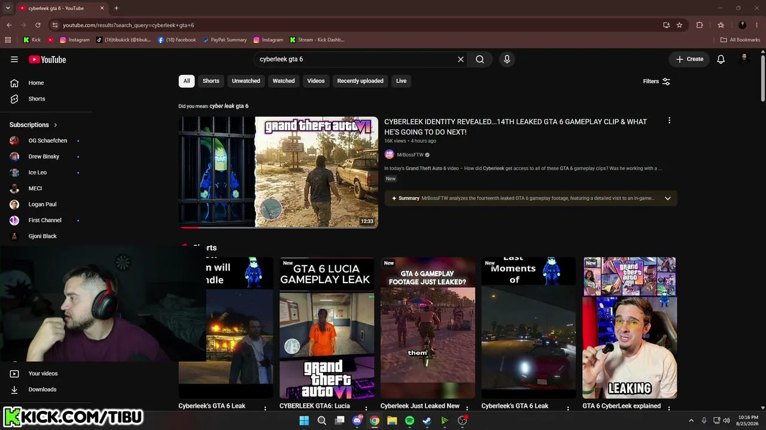
Task: Filter by Recently uploaded chip
Action: click(x=360, y=81)
